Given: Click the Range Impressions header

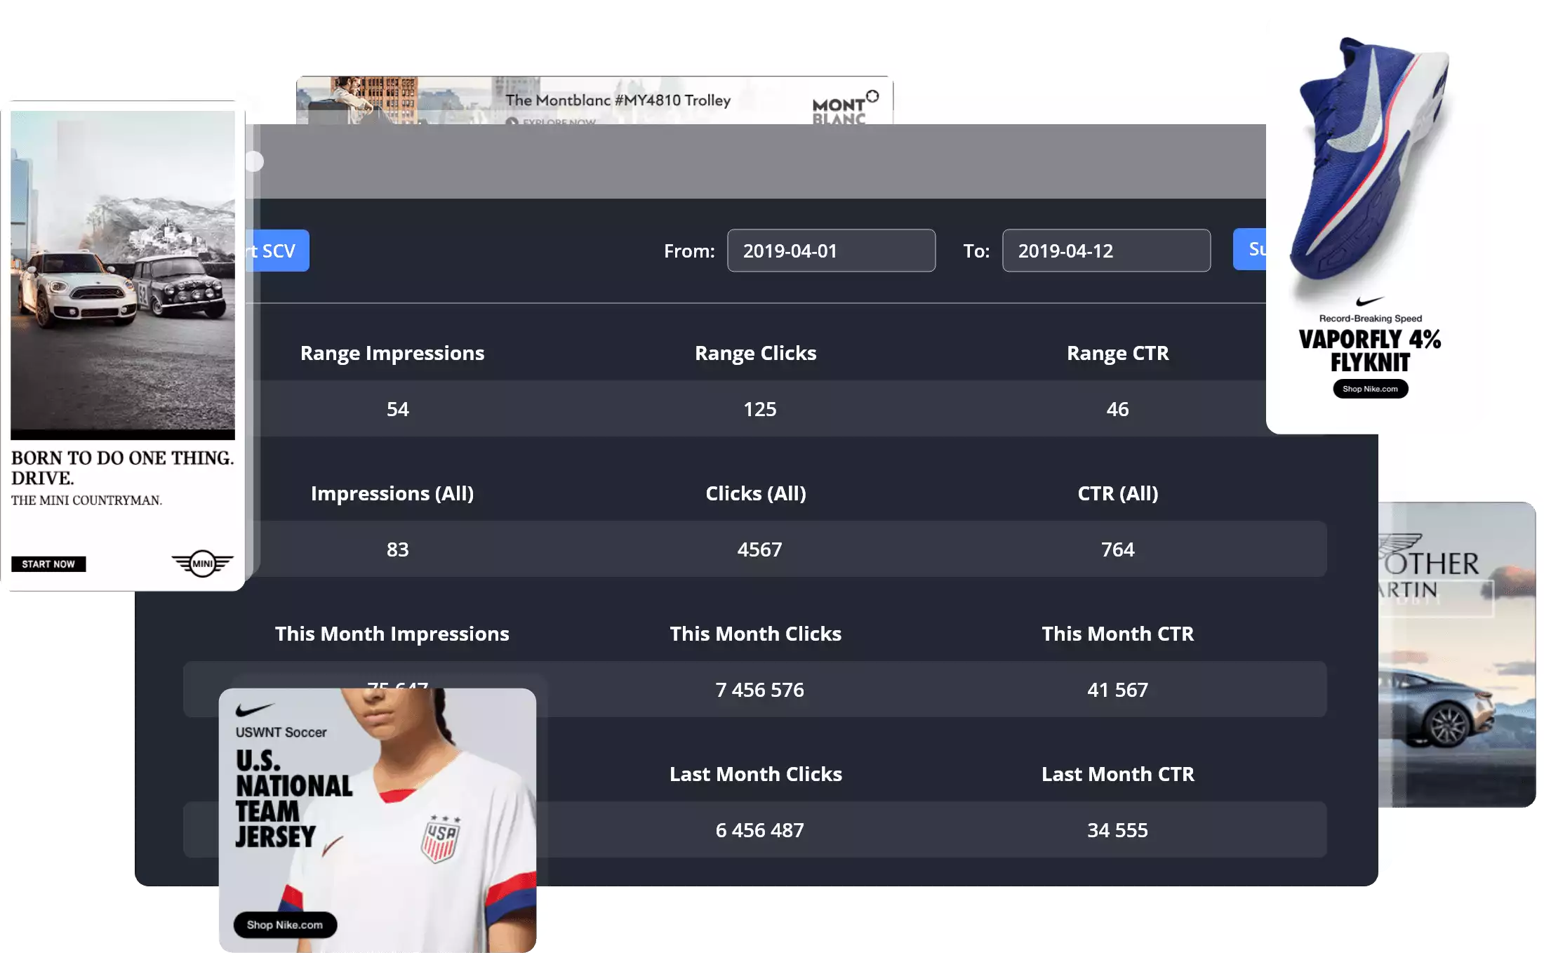Looking at the screenshot, I should click(x=392, y=353).
